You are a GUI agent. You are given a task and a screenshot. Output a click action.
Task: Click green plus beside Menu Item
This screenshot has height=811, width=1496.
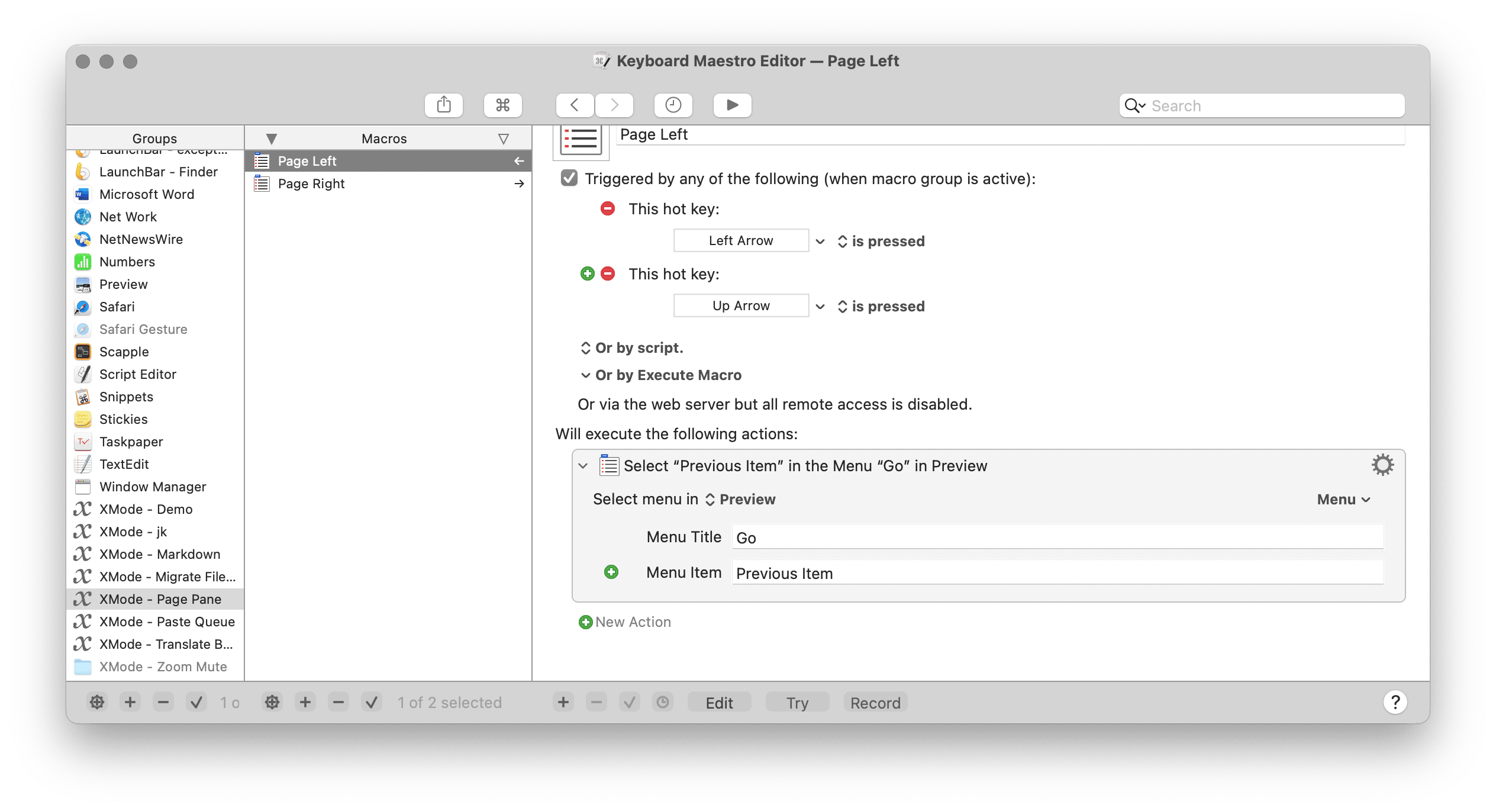click(x=611, y=572)
